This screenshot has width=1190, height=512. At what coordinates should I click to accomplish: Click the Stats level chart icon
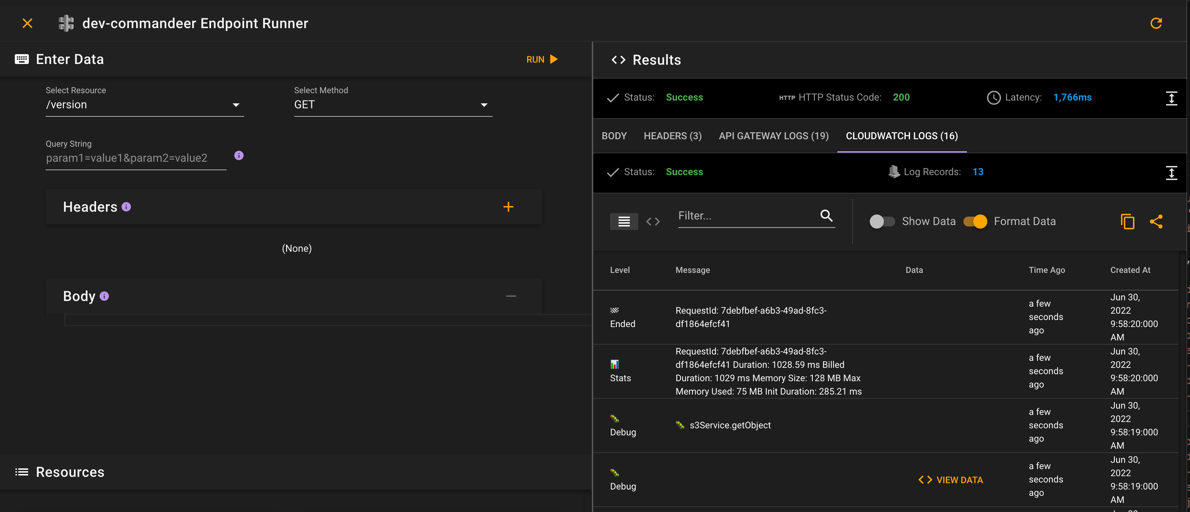point(614,364)
